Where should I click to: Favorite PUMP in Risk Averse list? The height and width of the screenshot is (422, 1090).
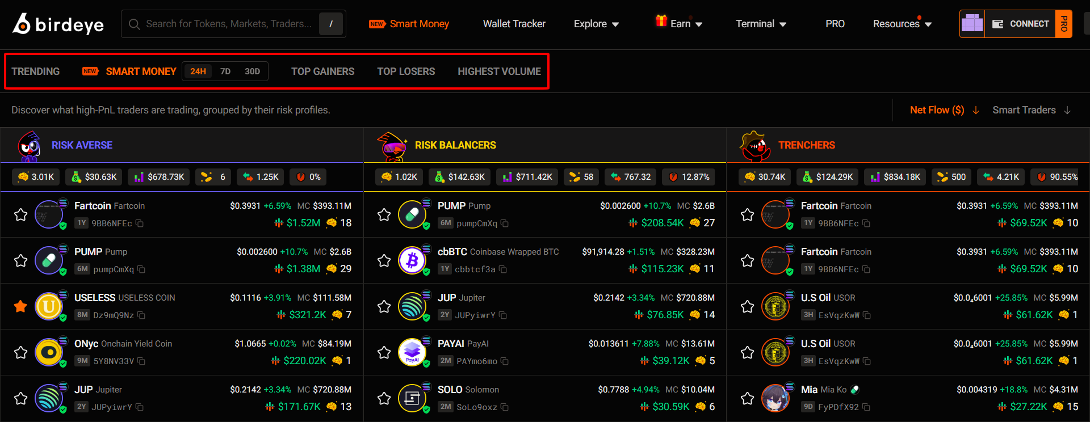pos(21,260)
